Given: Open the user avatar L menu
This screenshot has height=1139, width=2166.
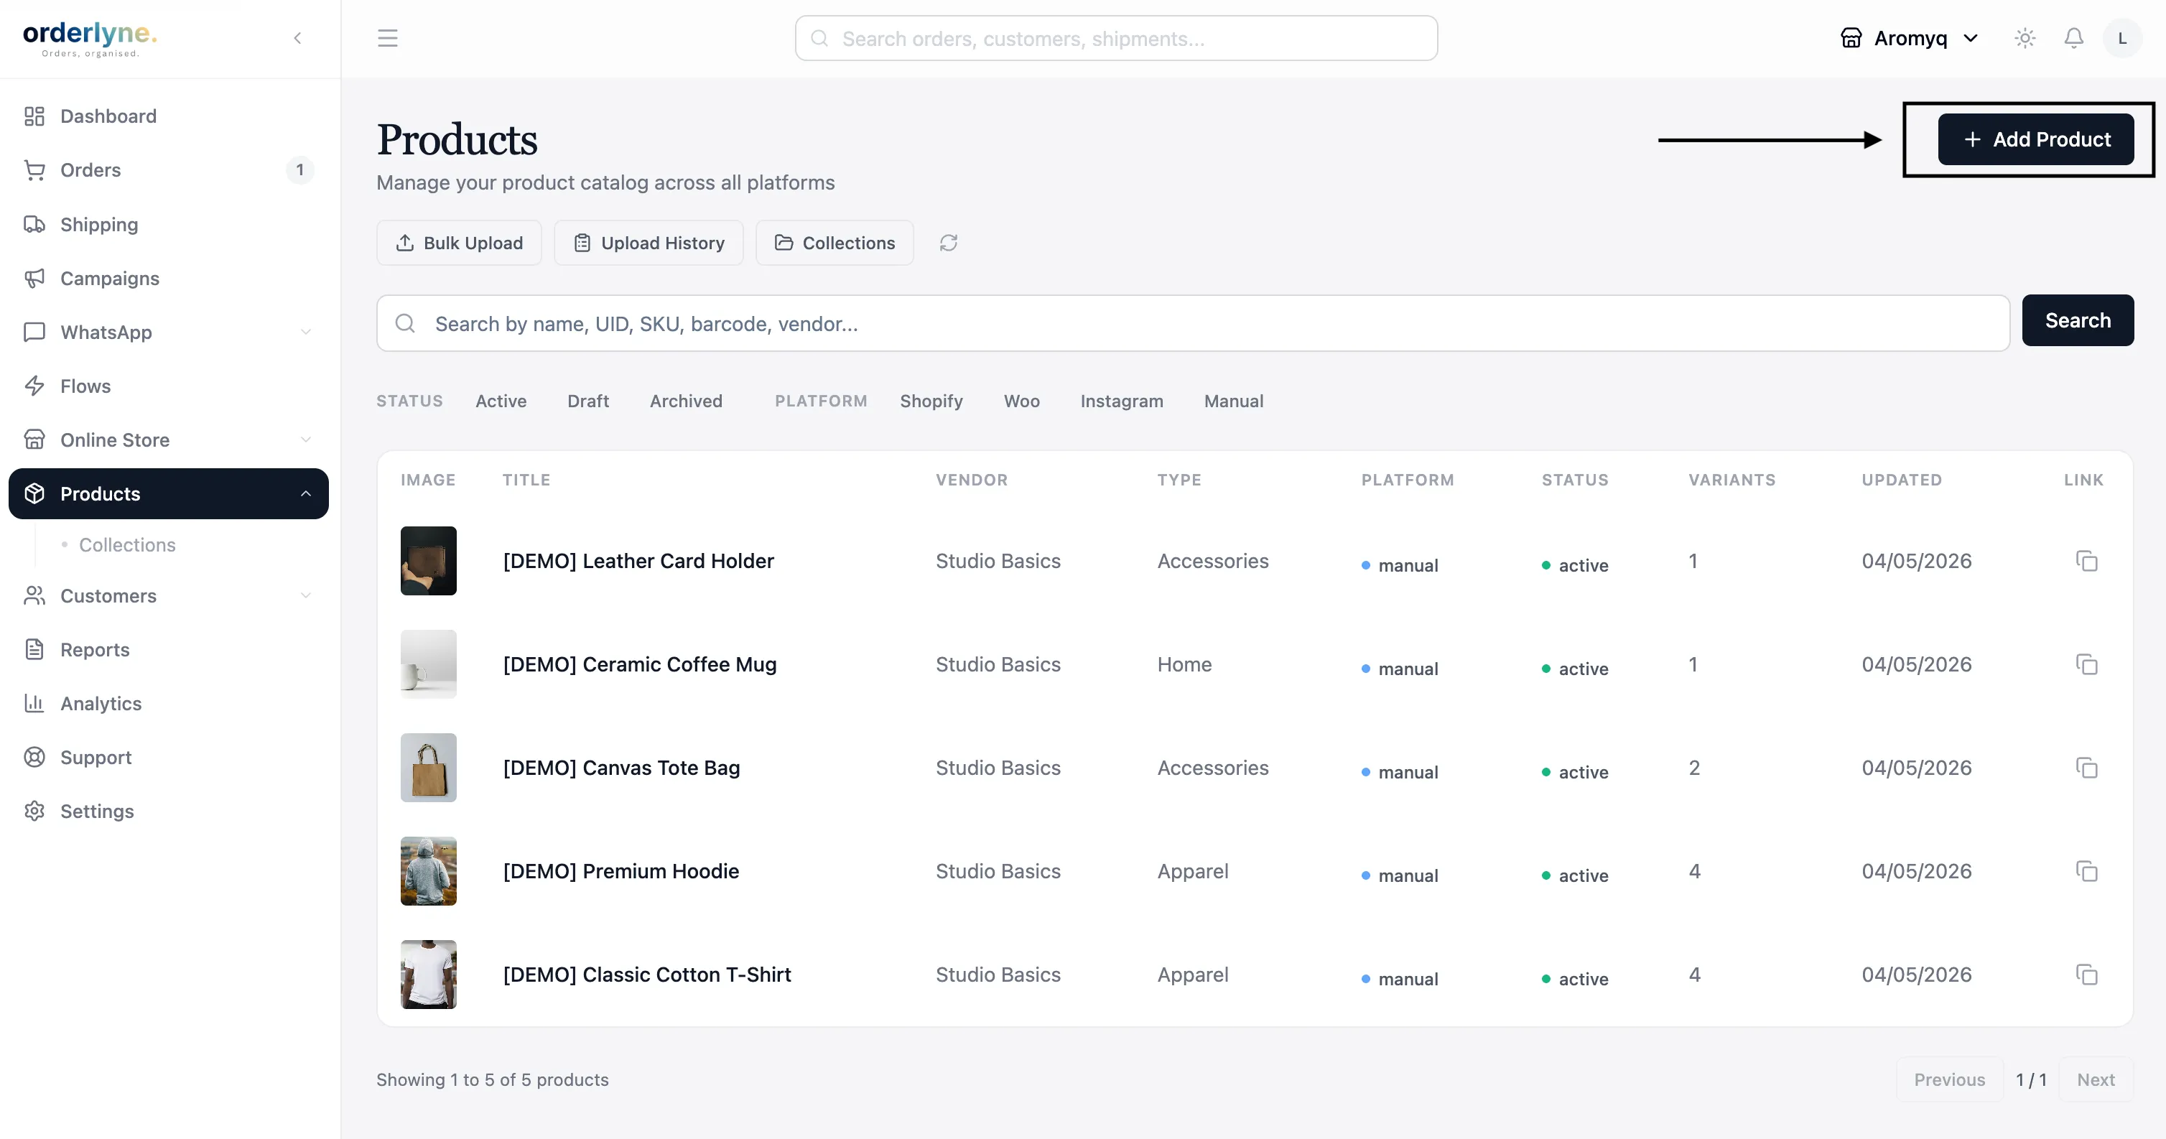Looking at the screenshot, I should pyautogui.click(x=2122, y=38).
